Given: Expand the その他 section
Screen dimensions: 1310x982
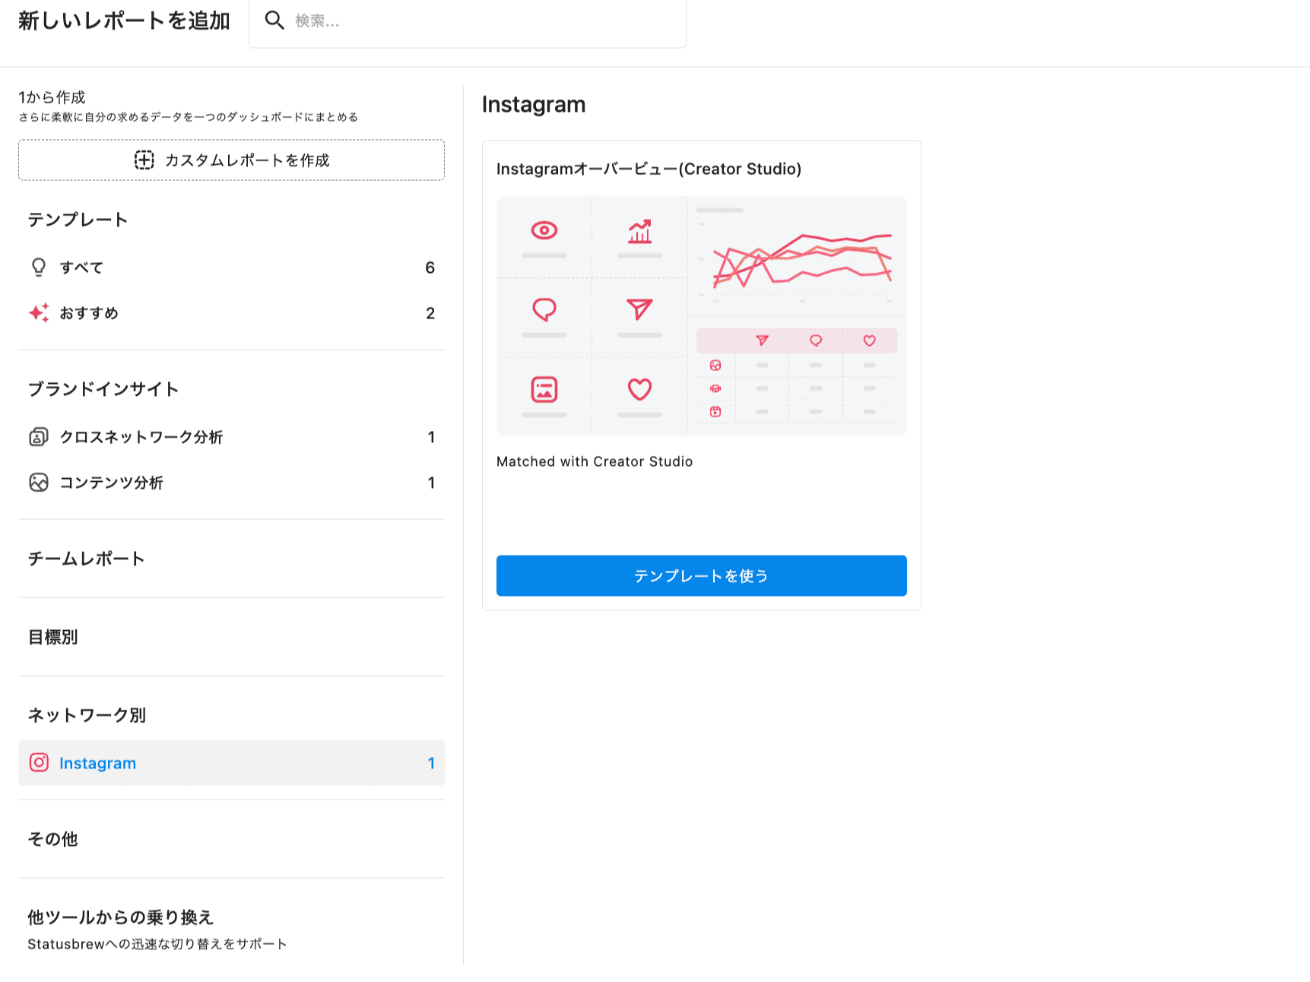Looking at the screenshot, I should click(53, 839).
